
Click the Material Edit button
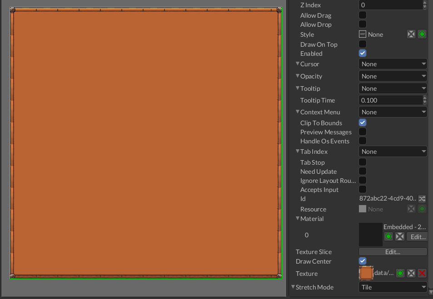tap(417, 236)
